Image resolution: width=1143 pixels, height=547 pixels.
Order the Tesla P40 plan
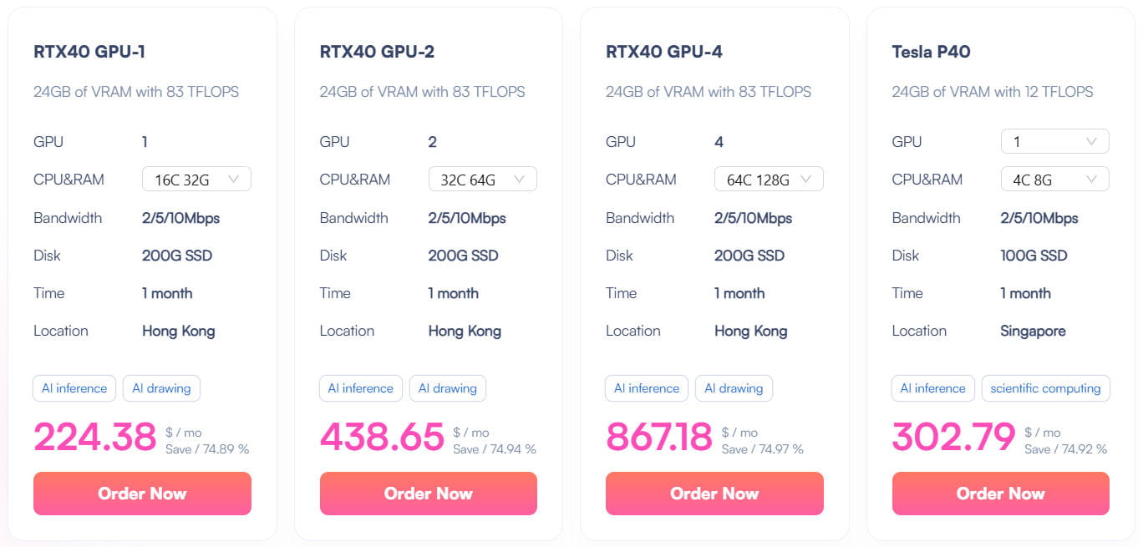tap(1000, 494)
